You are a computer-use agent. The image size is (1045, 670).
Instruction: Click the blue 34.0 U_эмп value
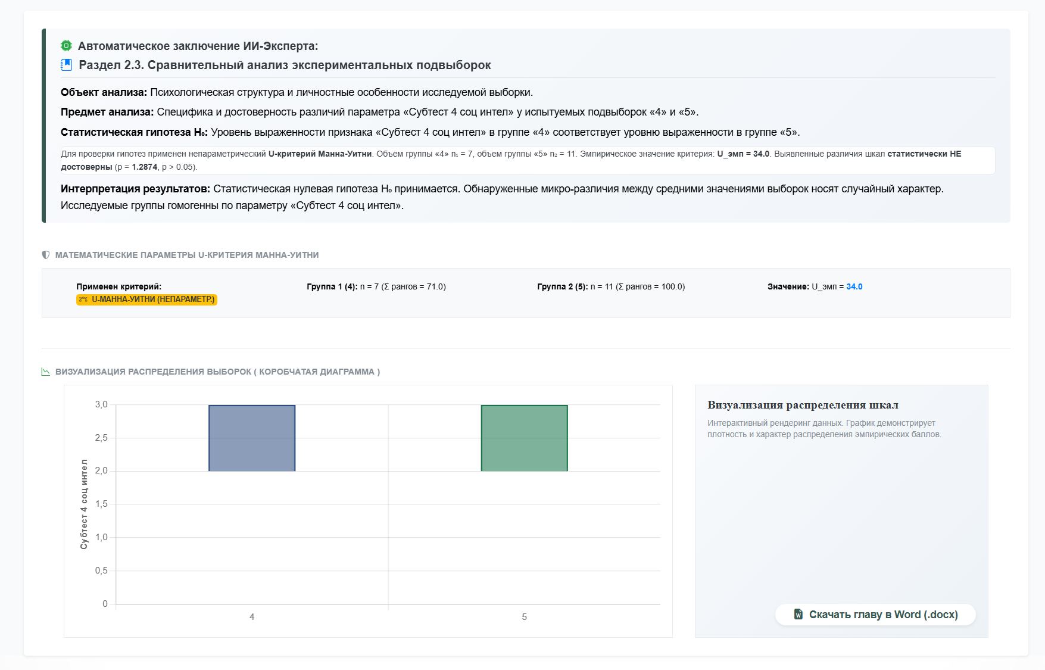tap(854, 286)
